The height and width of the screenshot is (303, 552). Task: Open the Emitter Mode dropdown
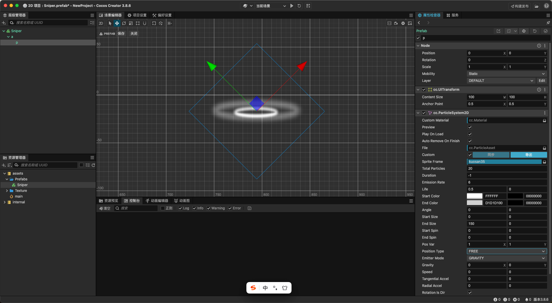coord(507,258)
